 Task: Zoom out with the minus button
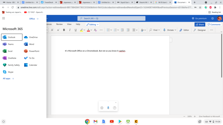click(x=184, y=116)
